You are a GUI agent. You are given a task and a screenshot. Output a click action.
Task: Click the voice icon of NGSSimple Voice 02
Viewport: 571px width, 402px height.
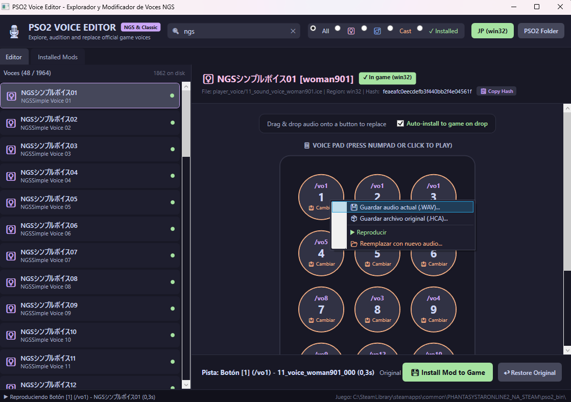11,123
